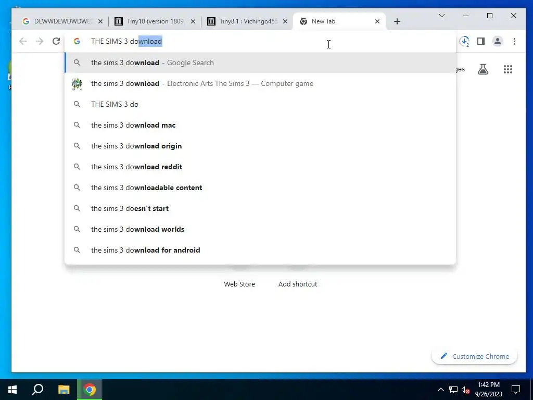Image resolution: width=533 pixels, height=400 pixels.
Task: Click the Sims 3 game thumbnail icon
Action: tap(77, 84)
